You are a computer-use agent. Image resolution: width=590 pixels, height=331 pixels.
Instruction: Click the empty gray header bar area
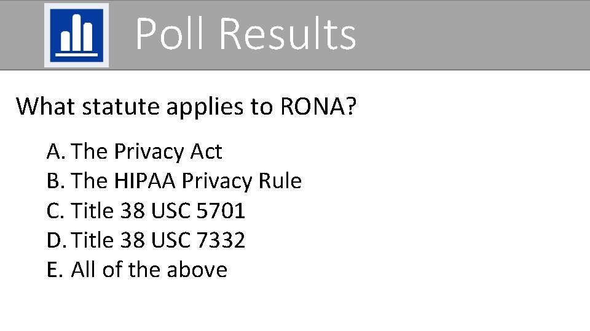[x=473, y=35]
